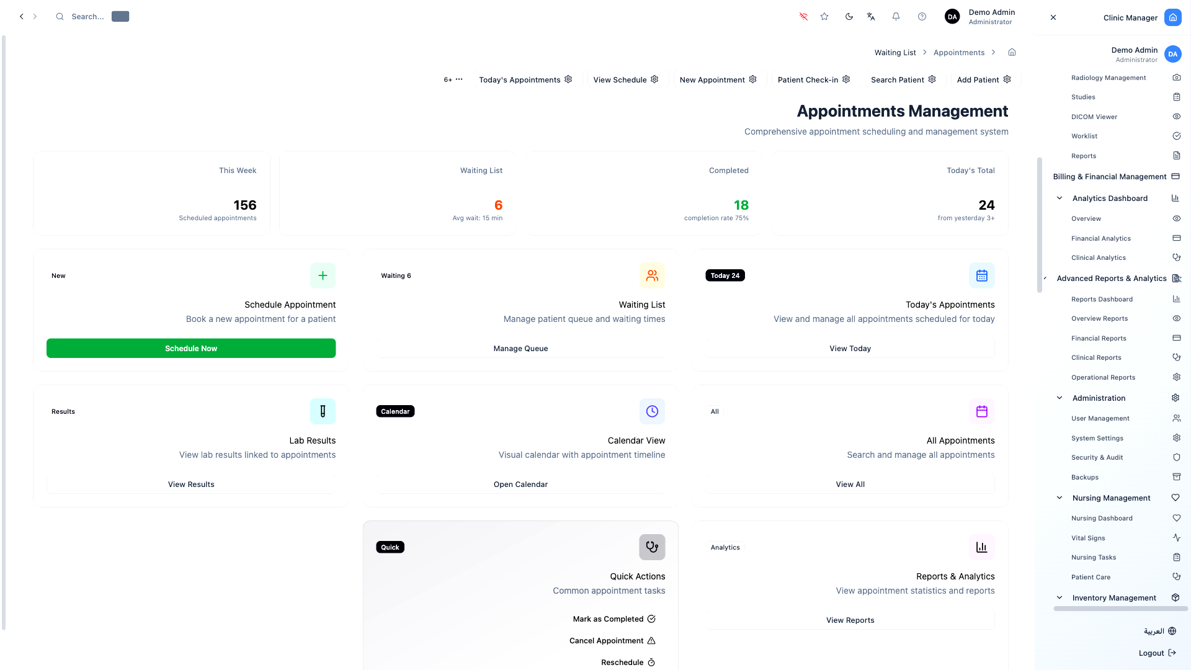1191x670 pixels.
Task: Collapse the Administration sidebar group
Action: click(1059, 398)
